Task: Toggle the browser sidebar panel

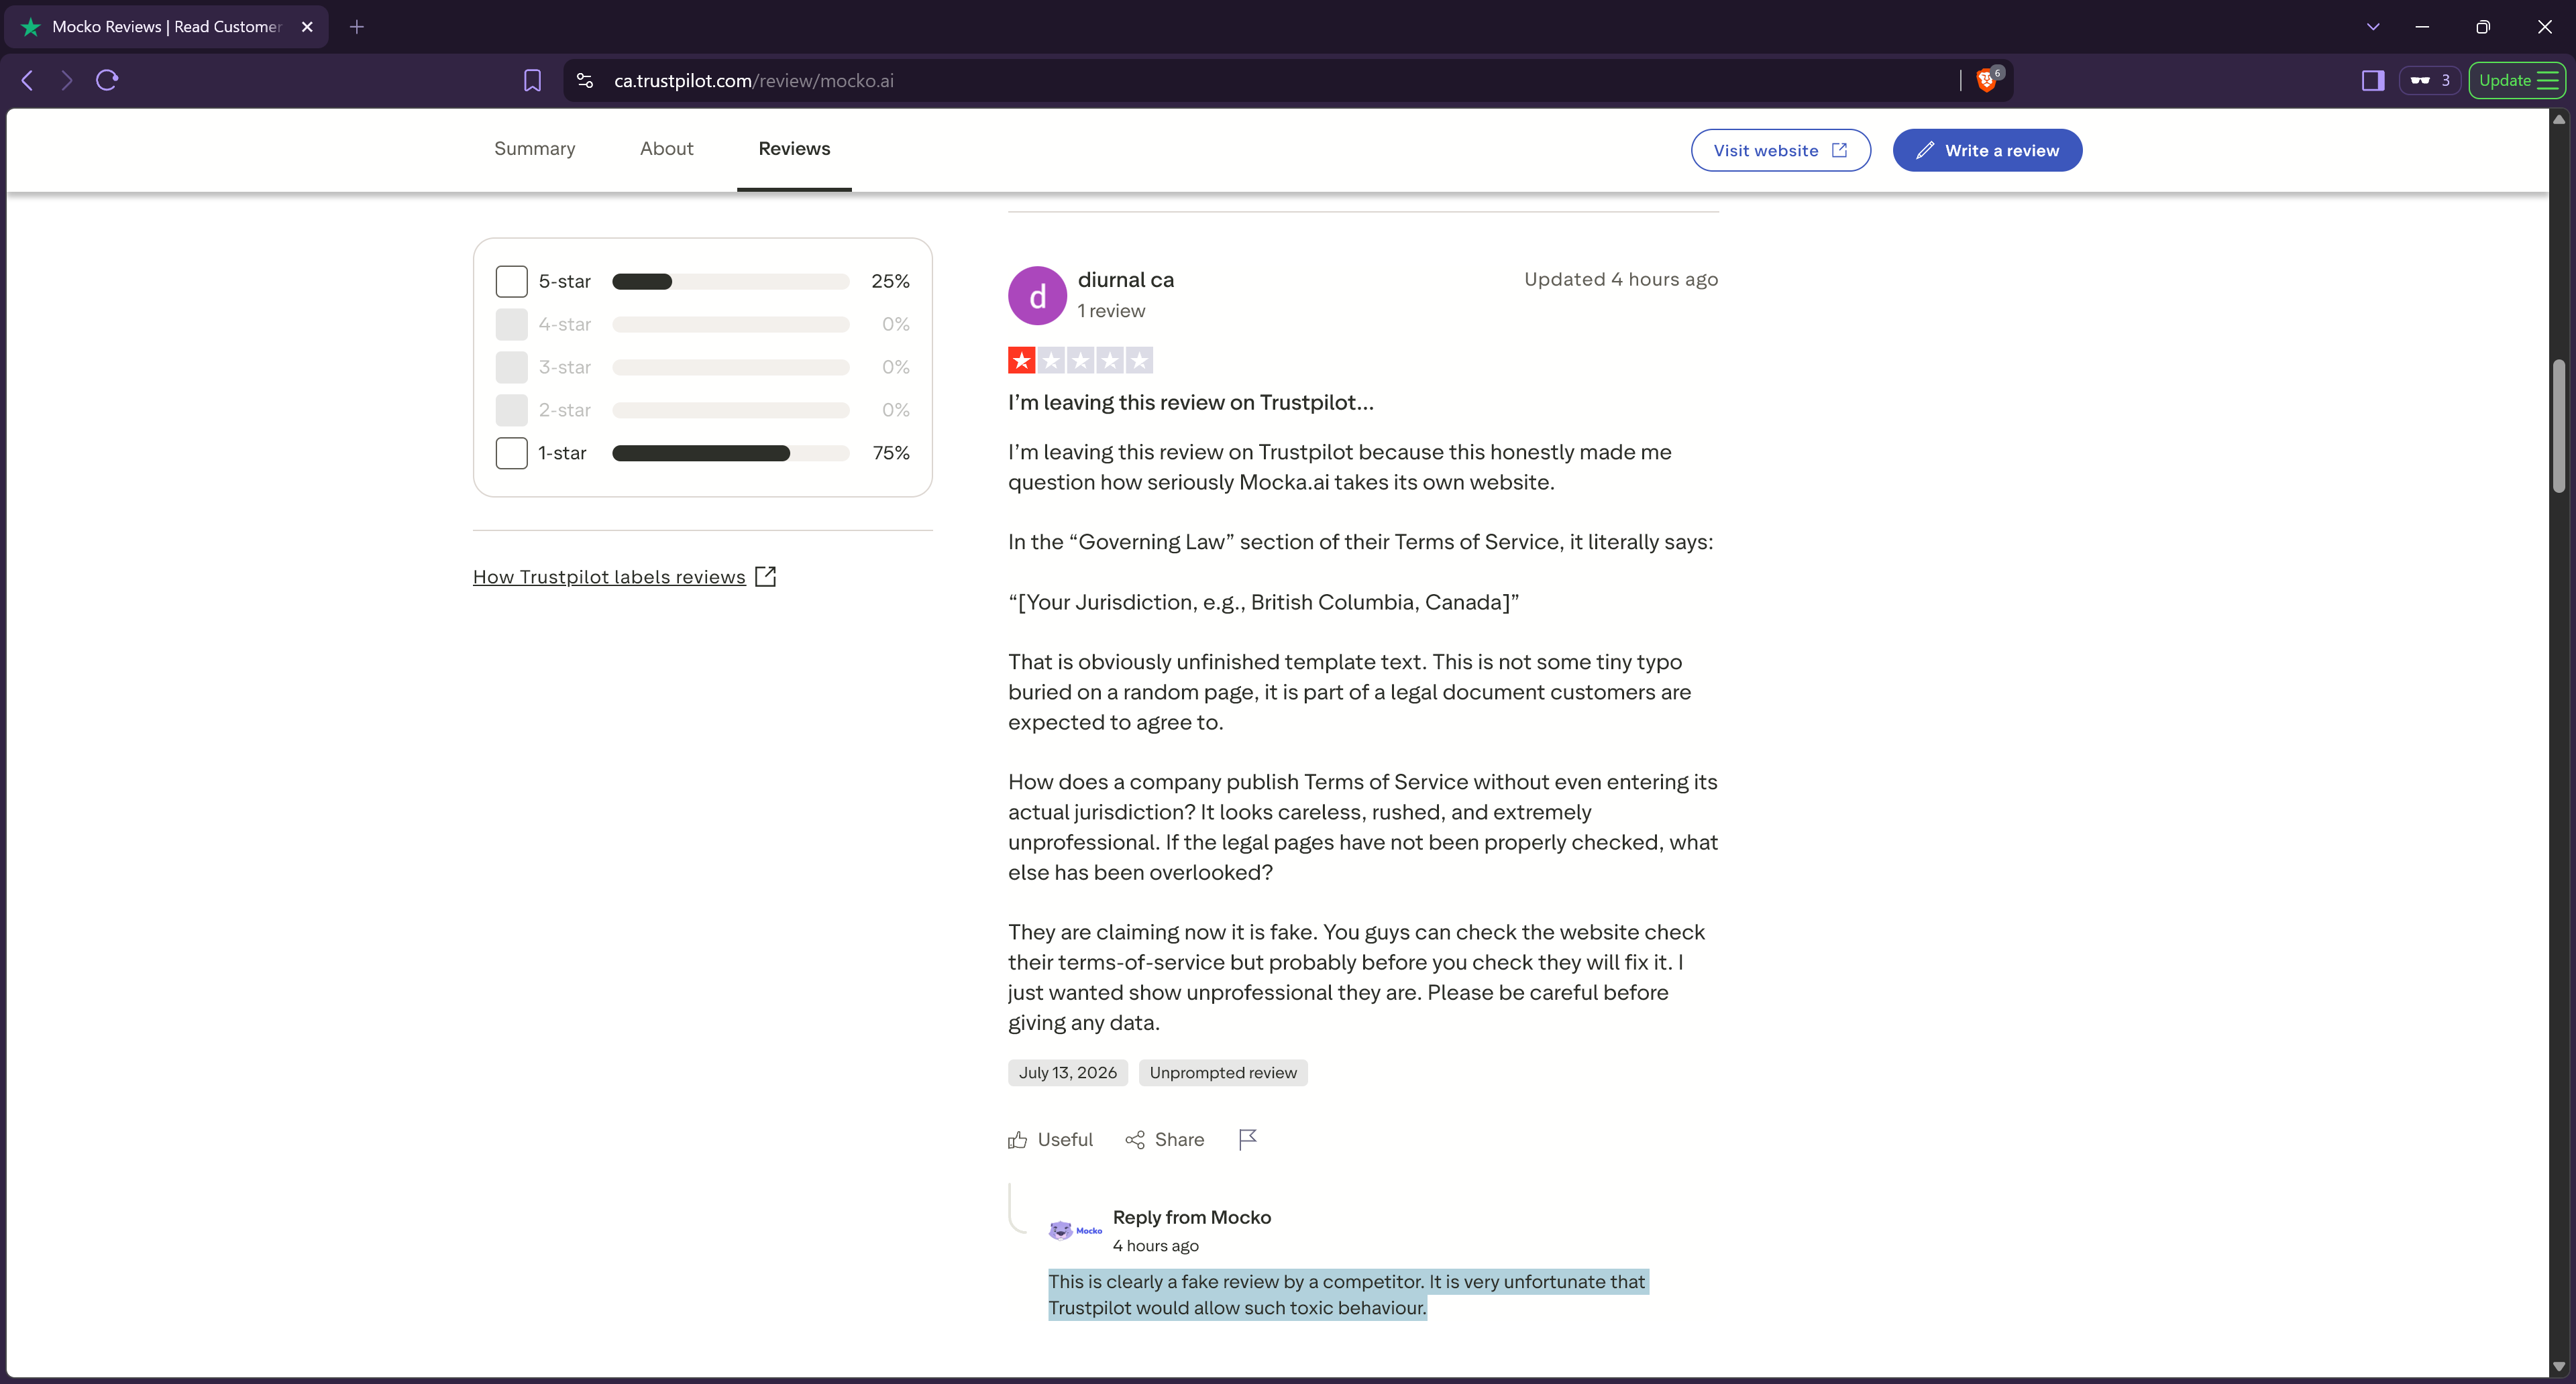Action: click(x=2373, y=80)
